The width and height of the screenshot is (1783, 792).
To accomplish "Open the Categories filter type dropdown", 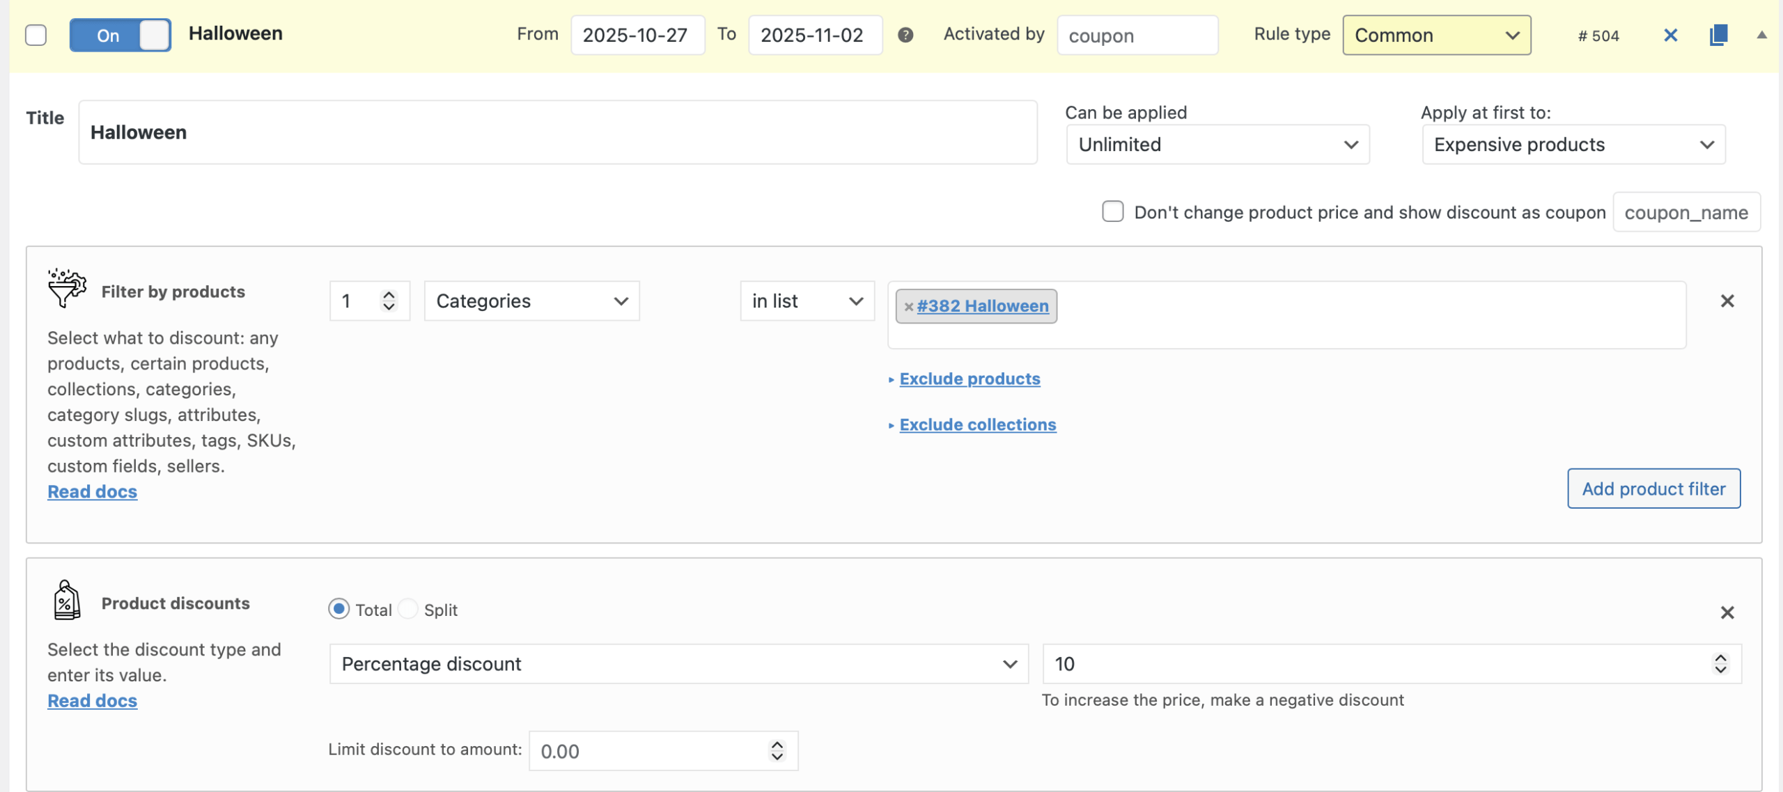I will tap(531, 301).
